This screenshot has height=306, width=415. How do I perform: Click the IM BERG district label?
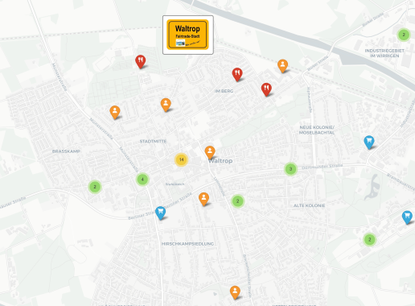[224, 91]
